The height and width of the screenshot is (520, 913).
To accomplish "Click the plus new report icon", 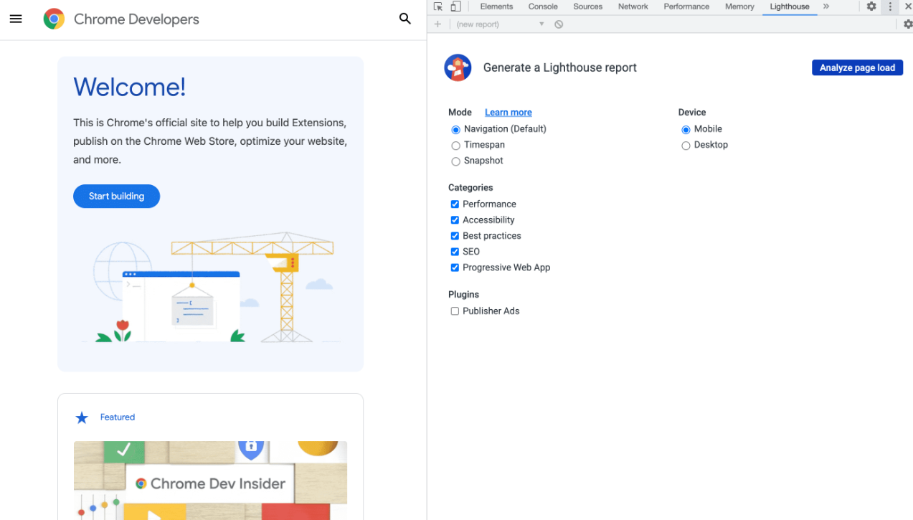I will [437, 24].
